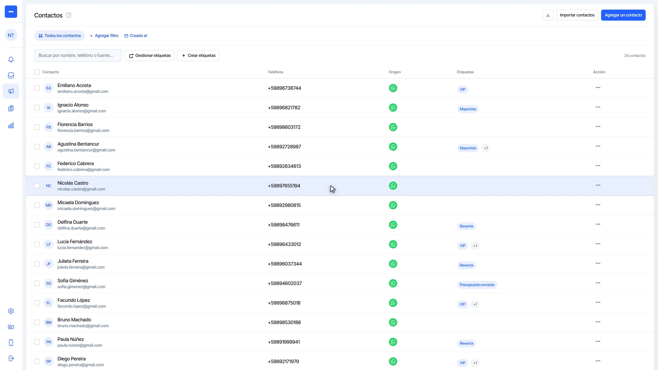Click the Presupuesto enviado tag
Screen dimensions: 658x370
pos(477,285)
